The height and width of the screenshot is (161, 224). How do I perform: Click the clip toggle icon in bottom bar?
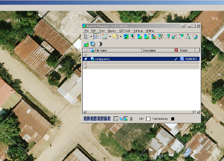click(x=131, y=119)
